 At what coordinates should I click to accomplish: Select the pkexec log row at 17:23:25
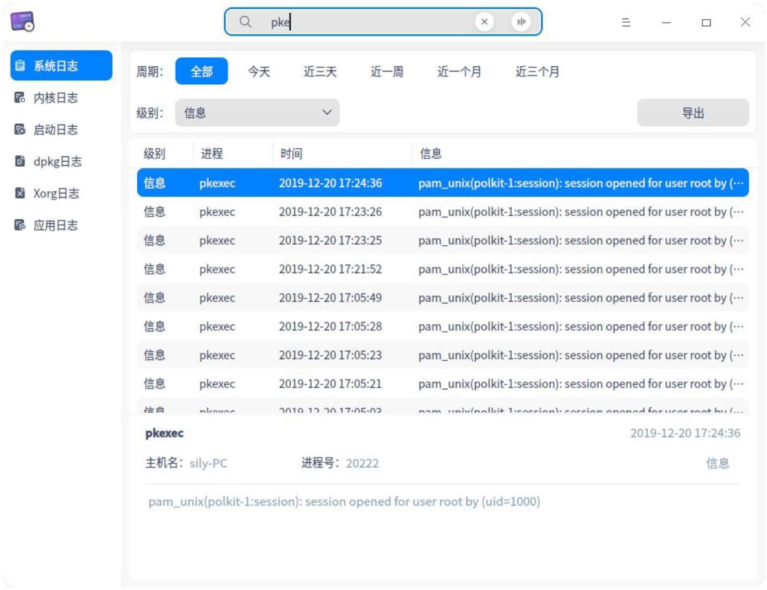pos(443,240)
